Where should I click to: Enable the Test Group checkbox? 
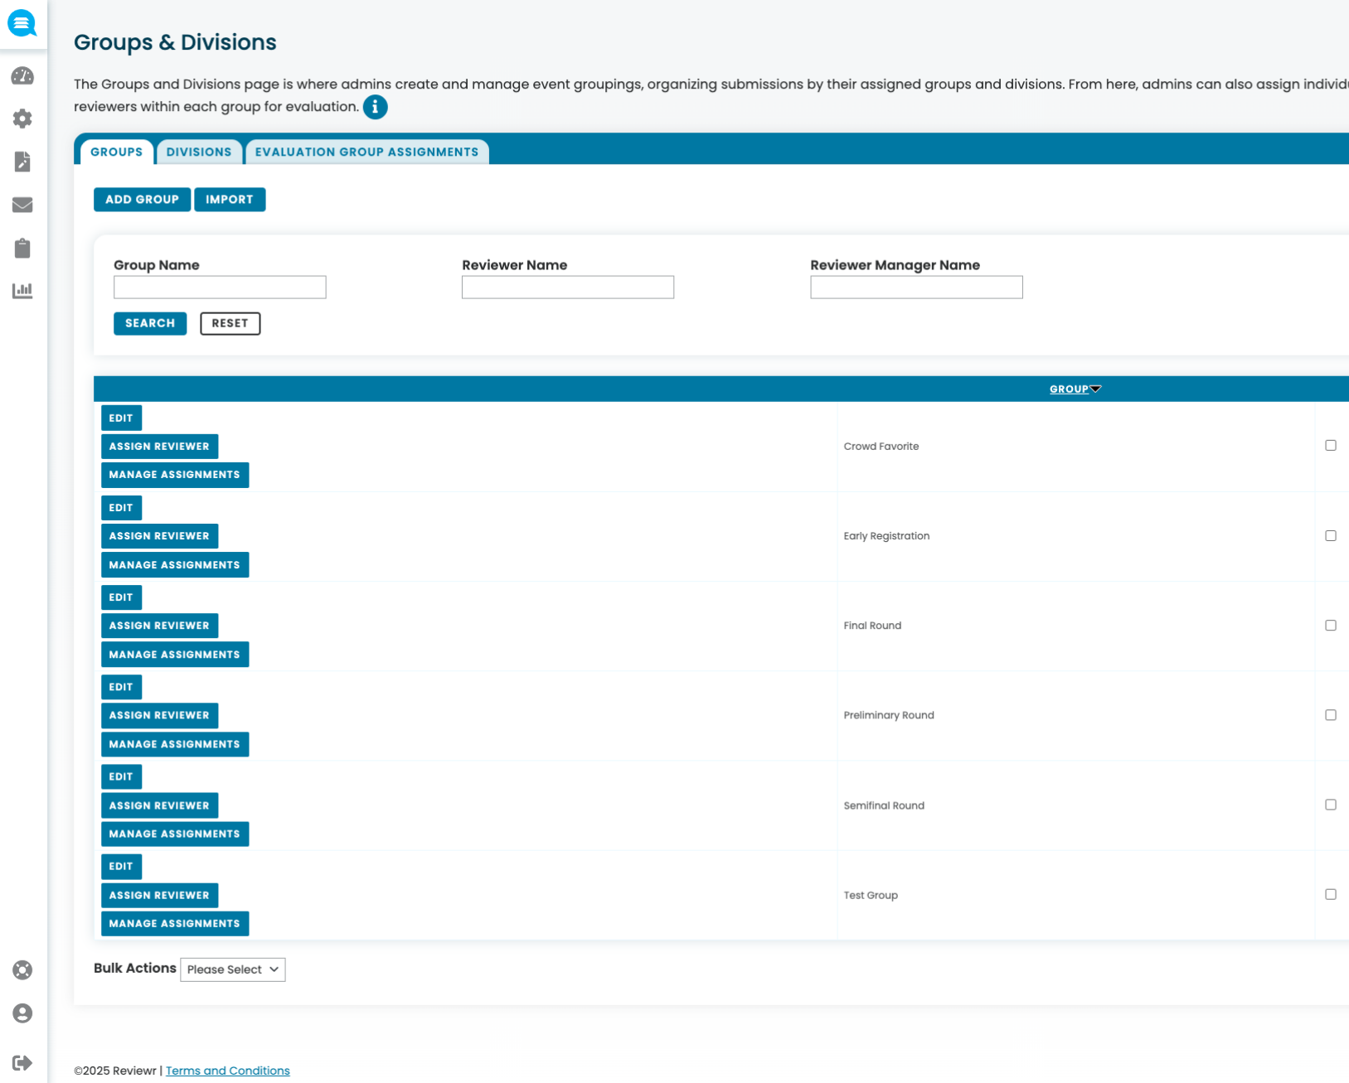pyautogui.click(x=1332, y=894)
